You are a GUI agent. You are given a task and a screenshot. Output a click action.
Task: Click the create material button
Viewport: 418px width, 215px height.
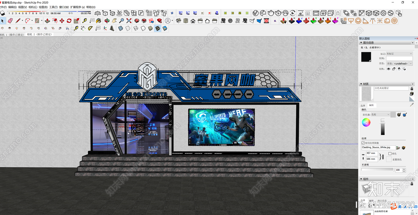tap(412, 94)
